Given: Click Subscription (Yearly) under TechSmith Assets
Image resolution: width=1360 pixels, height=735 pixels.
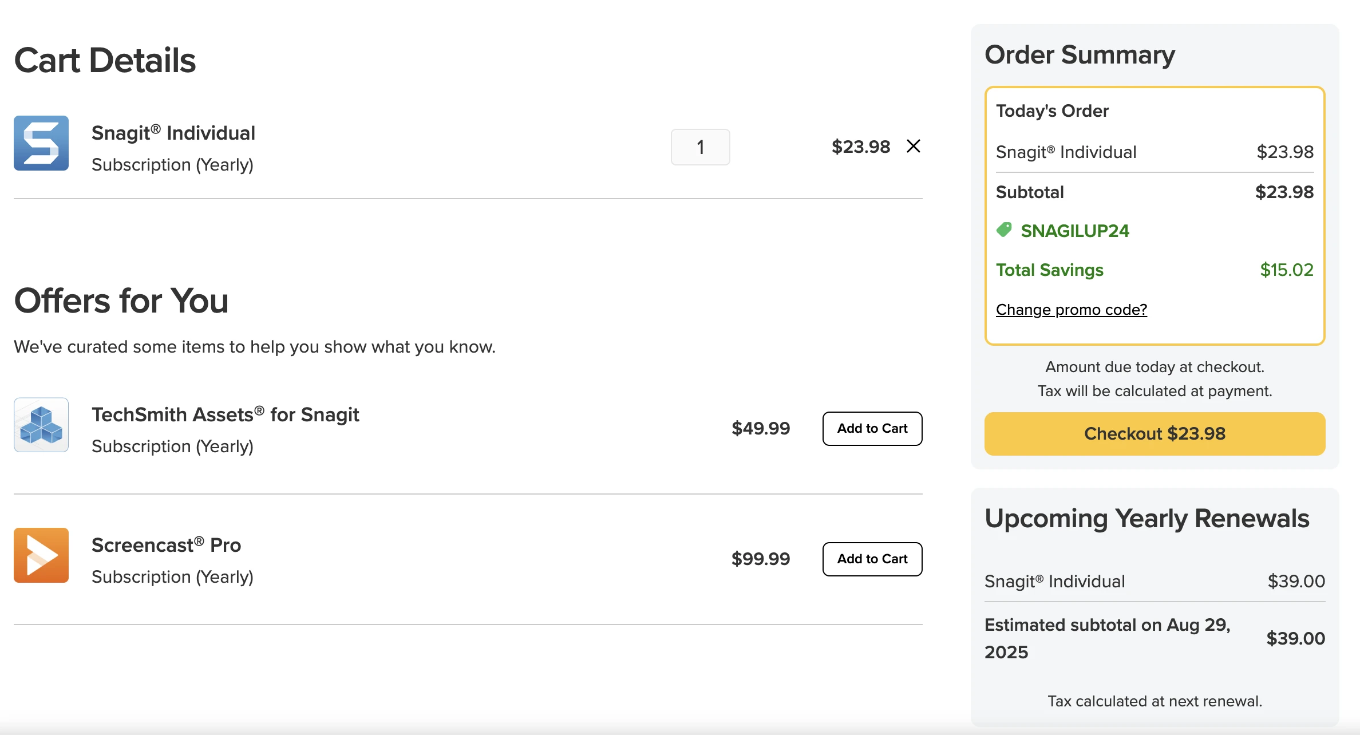Looking at the screenshot, I should point(172,446).
